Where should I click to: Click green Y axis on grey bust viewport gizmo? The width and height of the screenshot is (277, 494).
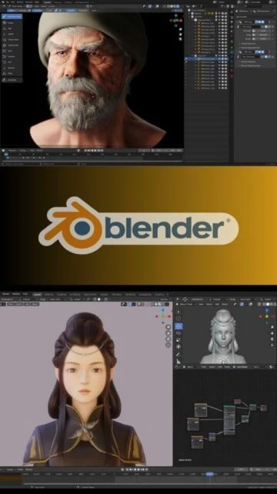pyautogui.click(x=267, y=316)
